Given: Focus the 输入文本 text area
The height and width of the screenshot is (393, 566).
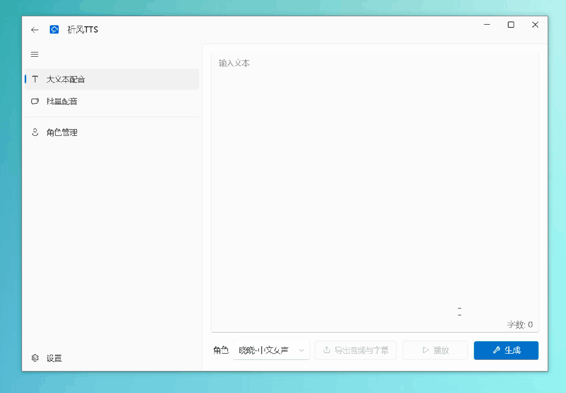Looking at the screenshot, I should pyautogui.click(x=374, y=184).
